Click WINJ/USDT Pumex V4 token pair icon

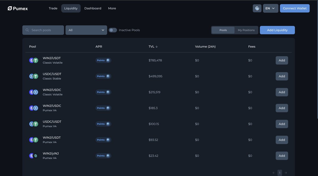[34, 140]
